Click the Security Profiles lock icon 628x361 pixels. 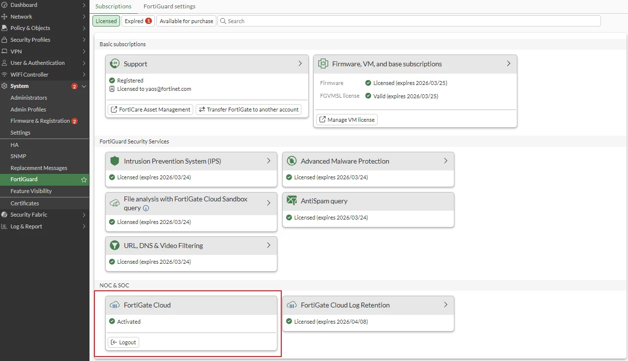(x=4, y=40)
